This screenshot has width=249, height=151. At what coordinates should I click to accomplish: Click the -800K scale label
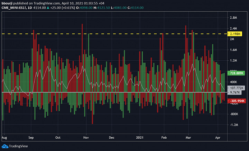(234, 114)
